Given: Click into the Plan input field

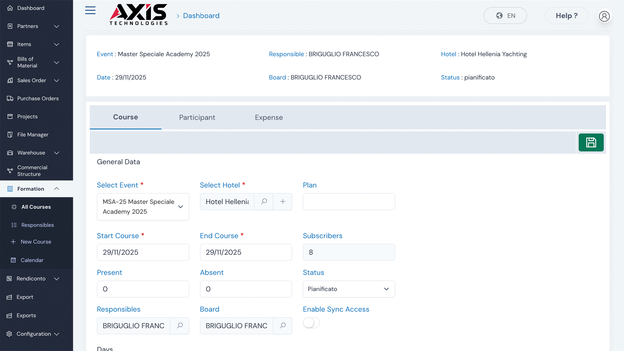Looking at the screenshot, I should [x=349, y=201].
